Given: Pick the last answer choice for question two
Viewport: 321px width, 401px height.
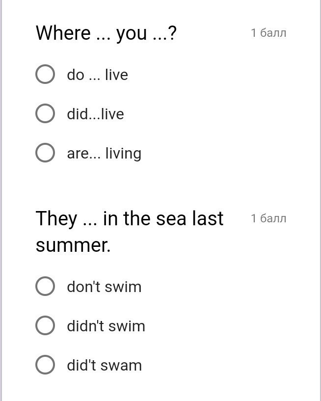Looking at the screenshot, I should (x=45, y=365).
